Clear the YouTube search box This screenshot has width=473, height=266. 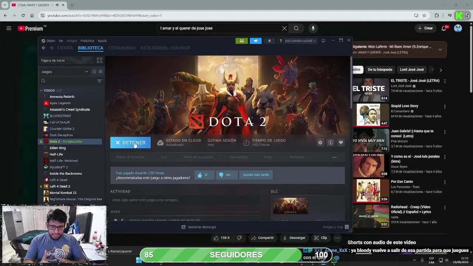[285, 28]
